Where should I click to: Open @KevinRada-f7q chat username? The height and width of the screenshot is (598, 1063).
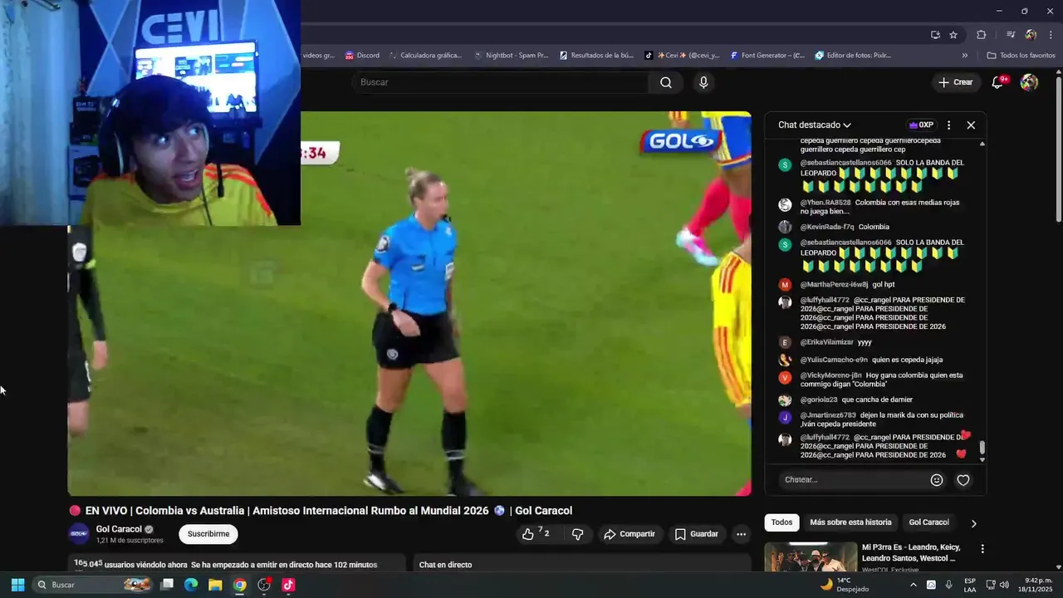pos(827,227)
